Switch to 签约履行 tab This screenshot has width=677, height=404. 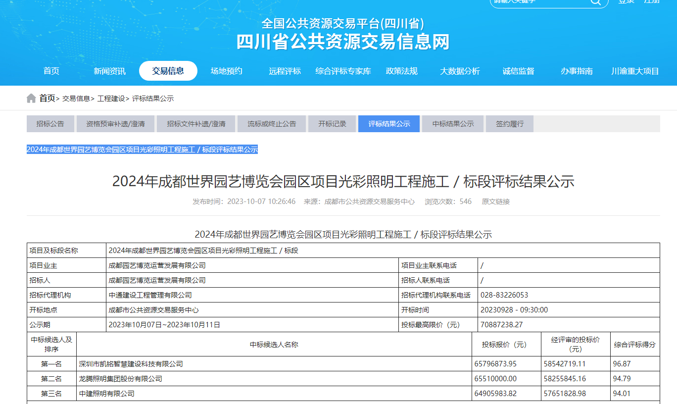click(510, 124)
